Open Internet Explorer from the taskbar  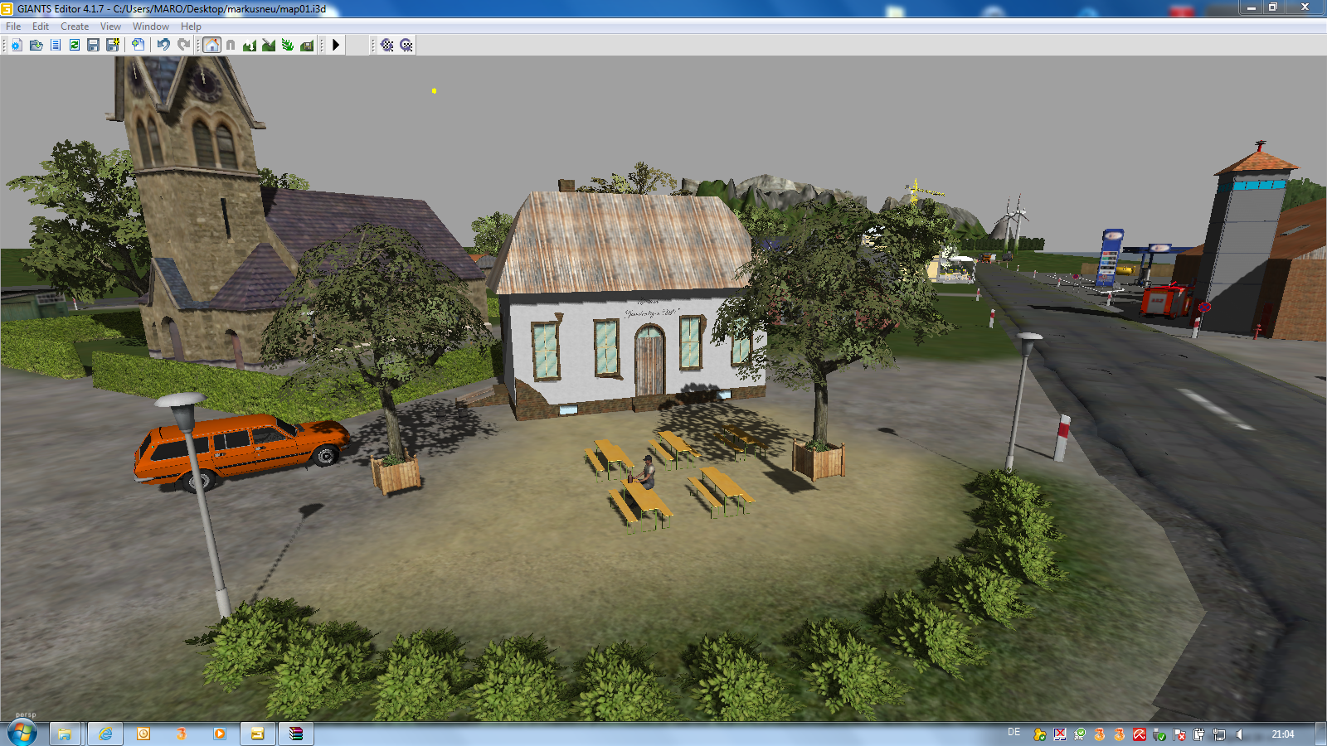point(105,734)
